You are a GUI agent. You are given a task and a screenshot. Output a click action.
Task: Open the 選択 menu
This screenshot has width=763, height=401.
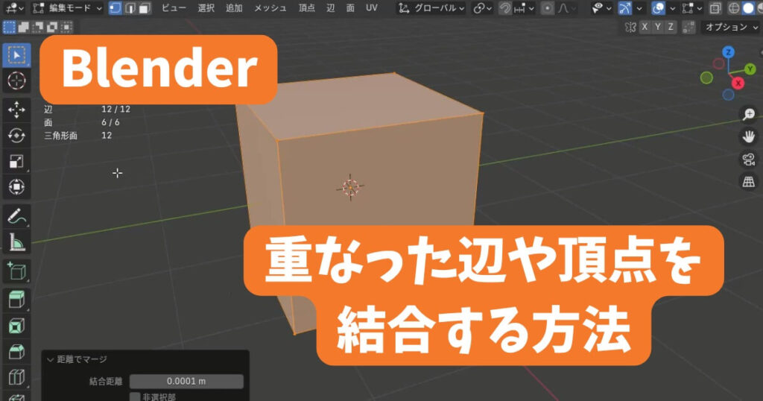pyautogui.click(x=206, y=7)
